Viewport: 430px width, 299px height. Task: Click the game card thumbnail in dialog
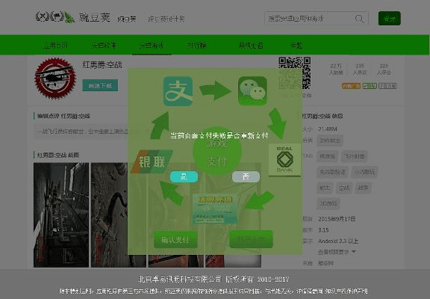pyautogui.click(x=215, y=209)
